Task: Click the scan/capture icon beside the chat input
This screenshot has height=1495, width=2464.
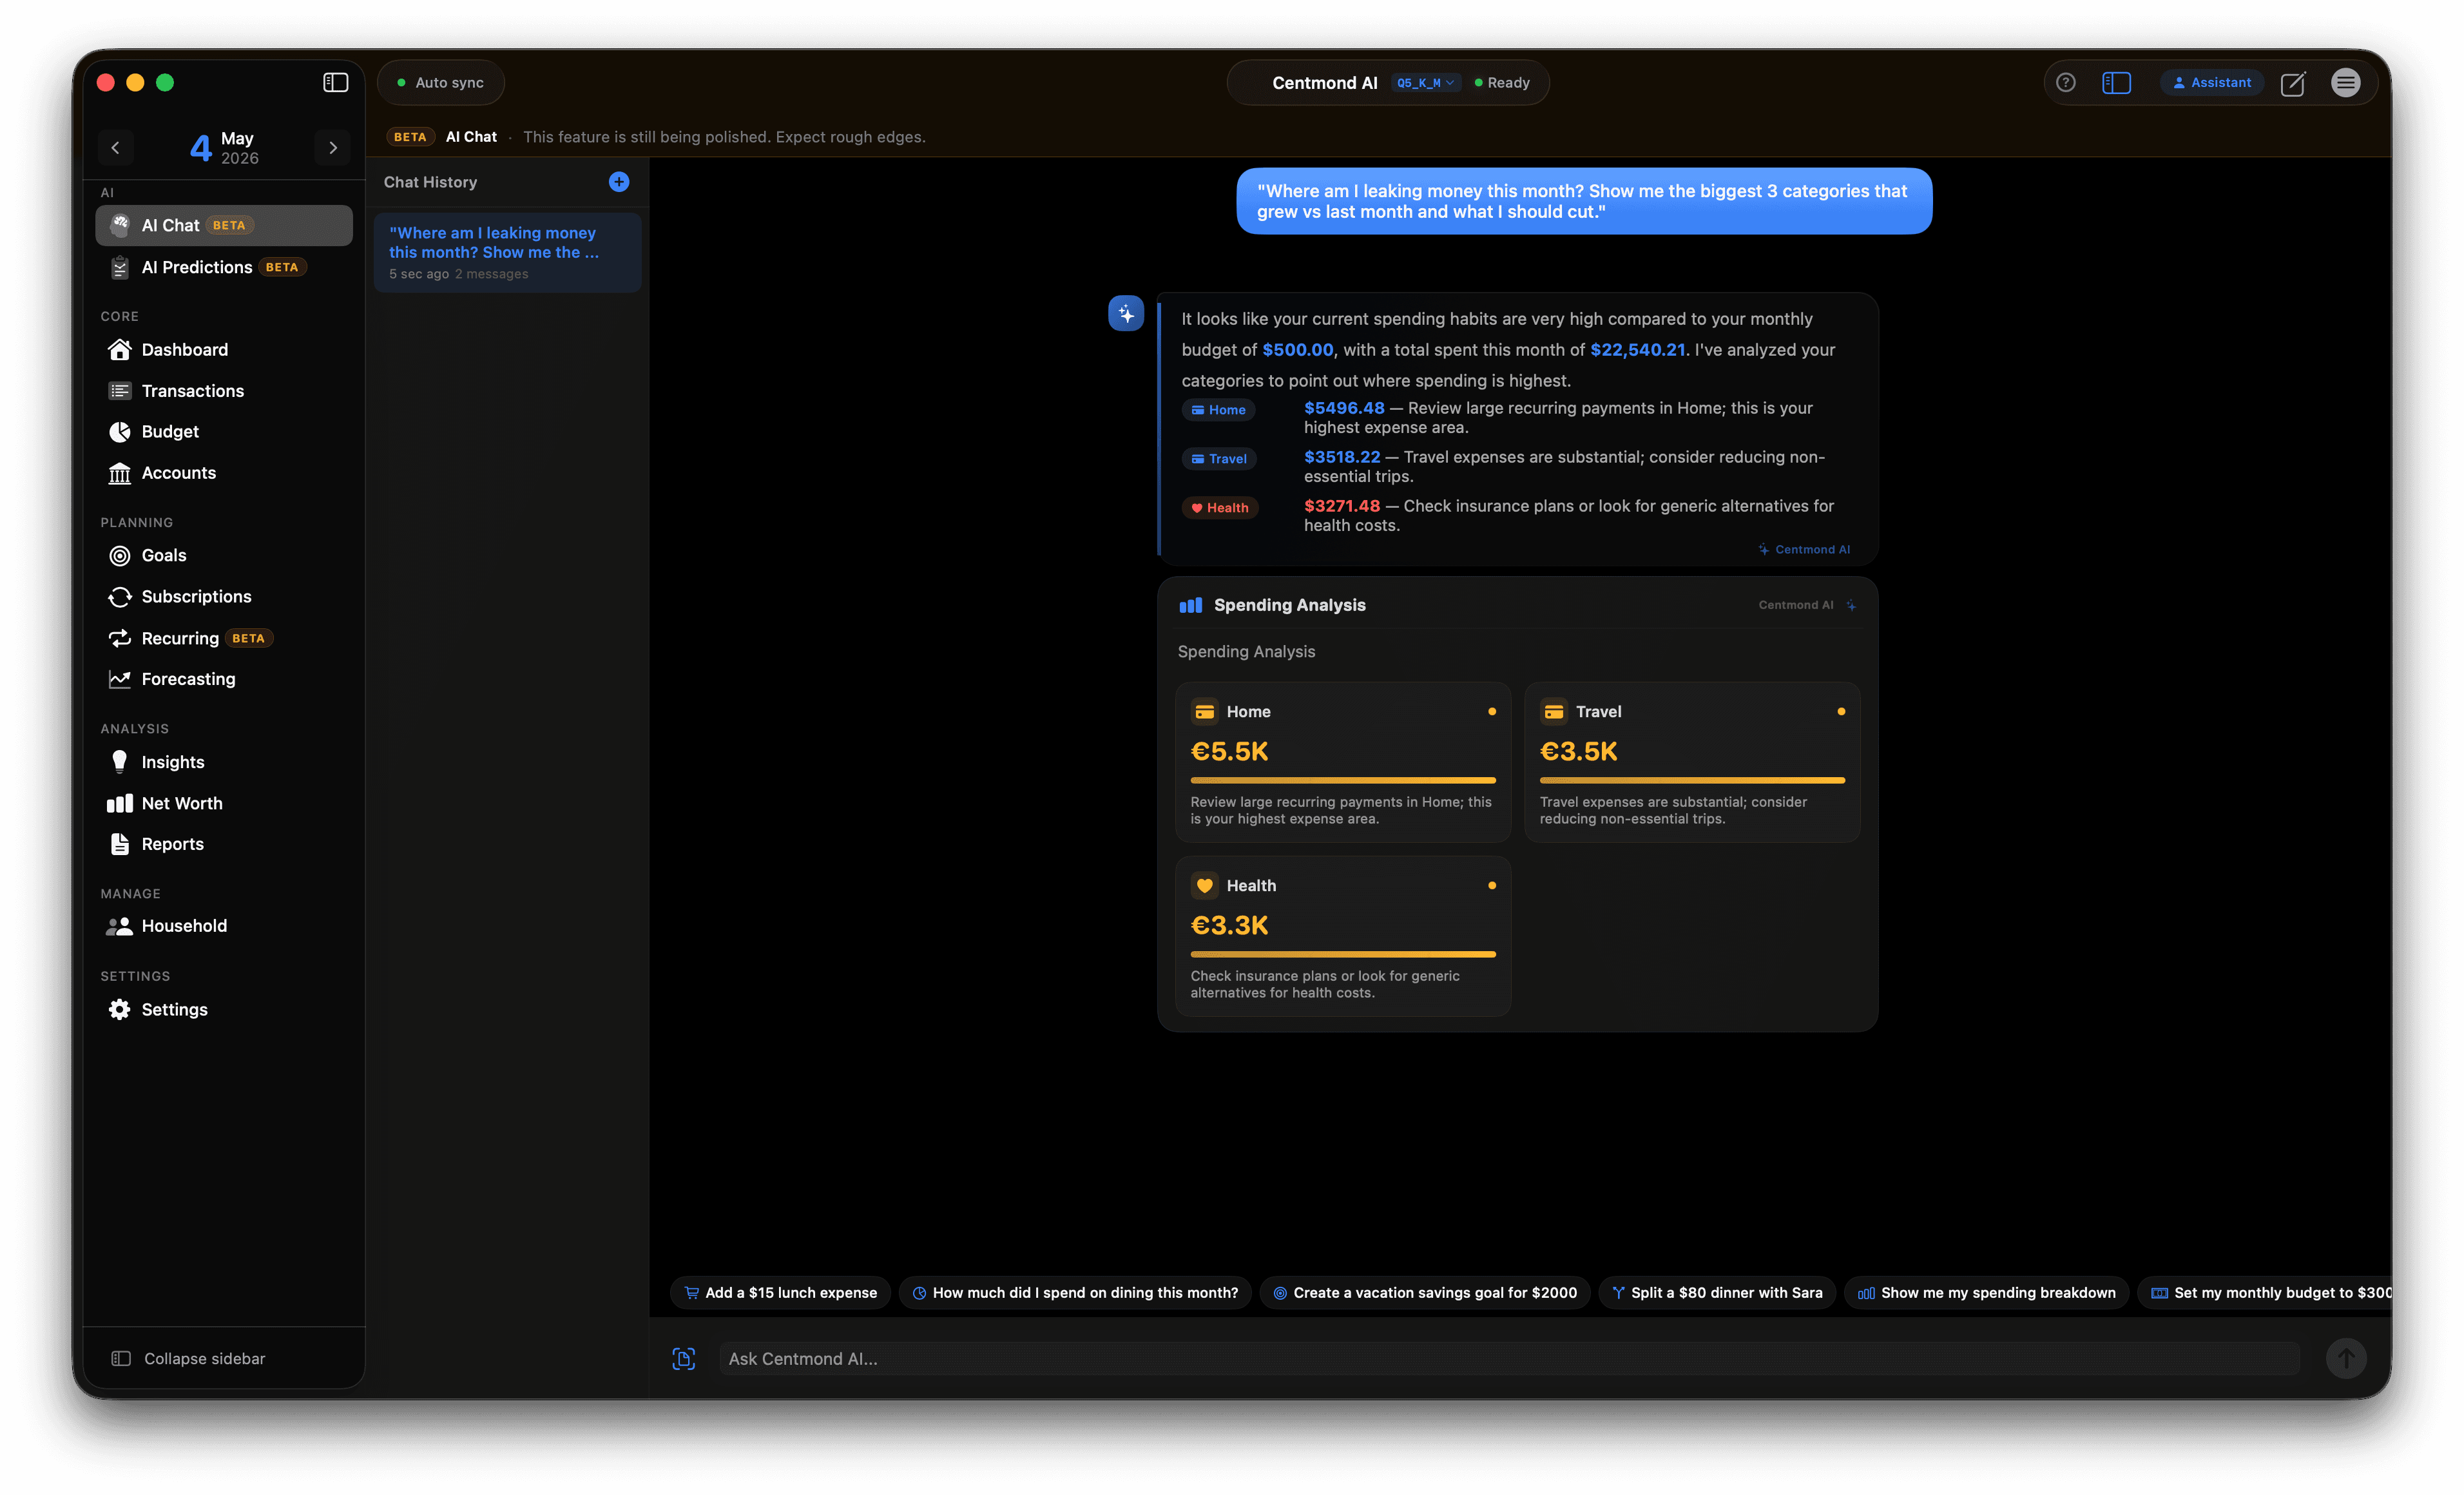Action: point(684,1358)
